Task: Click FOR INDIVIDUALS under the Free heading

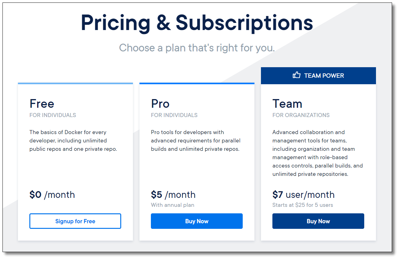Action: click(53, 115)
